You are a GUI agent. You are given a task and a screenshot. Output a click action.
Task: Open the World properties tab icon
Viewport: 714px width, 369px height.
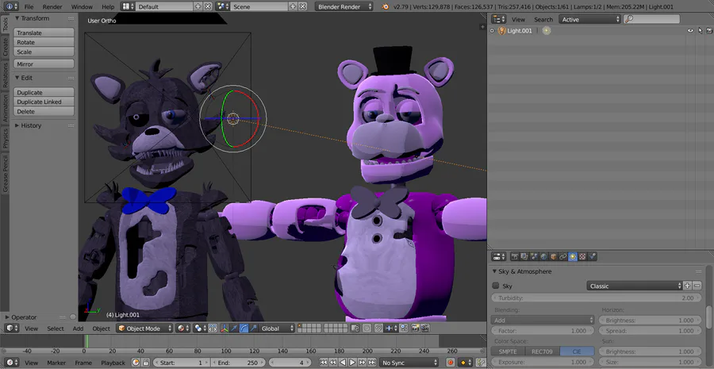pyautogui.click(x=543, y=257)
